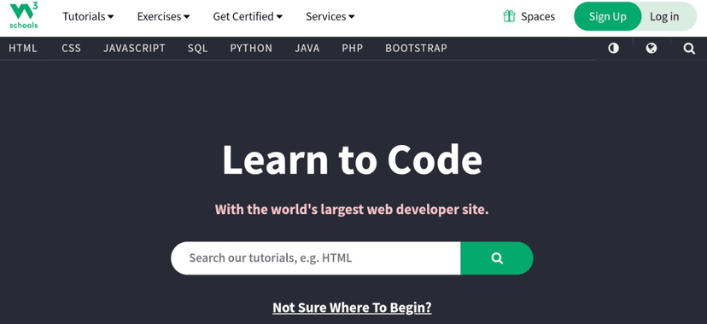Screen dimensions: 707x324
Task: Open the top navigation search icon
Action: pyautogui.click(x=689, y=48)
